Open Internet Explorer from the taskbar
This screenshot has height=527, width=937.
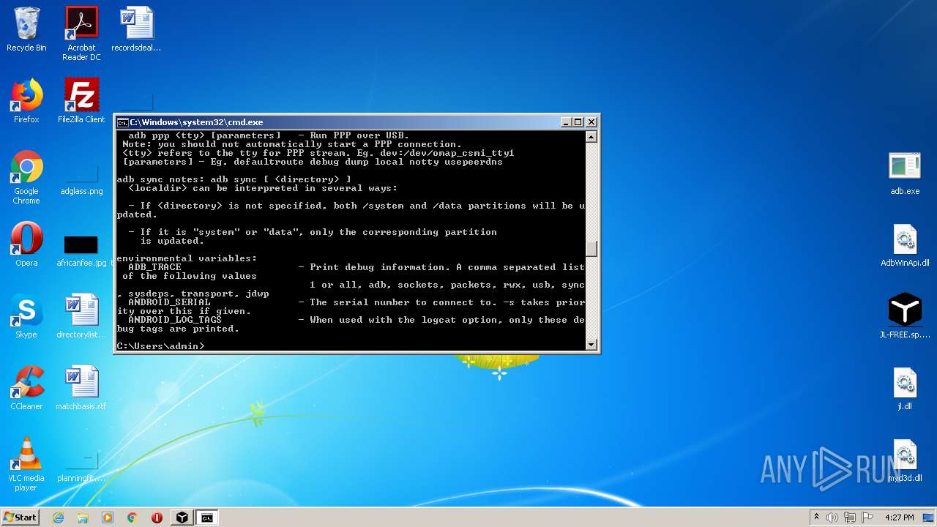[x=58, y=517]
